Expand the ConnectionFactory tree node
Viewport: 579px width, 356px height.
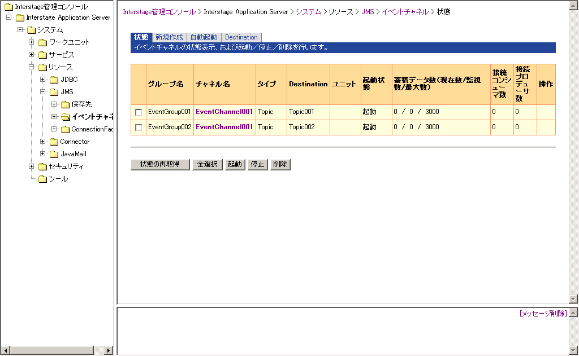54,129
